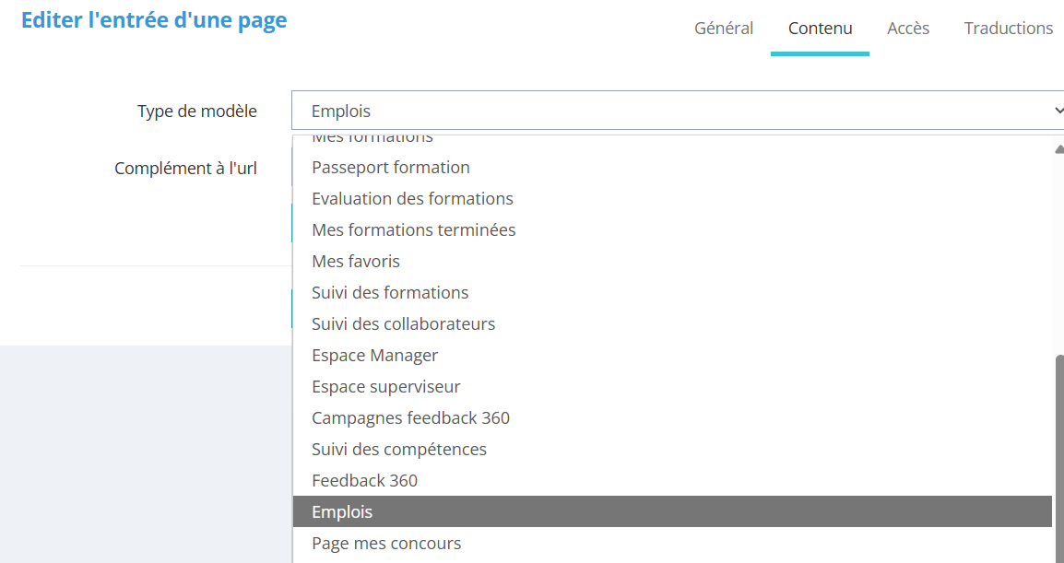Select Passeport formation from the list
Screen dimensions: 1064x563
point(391,168)
